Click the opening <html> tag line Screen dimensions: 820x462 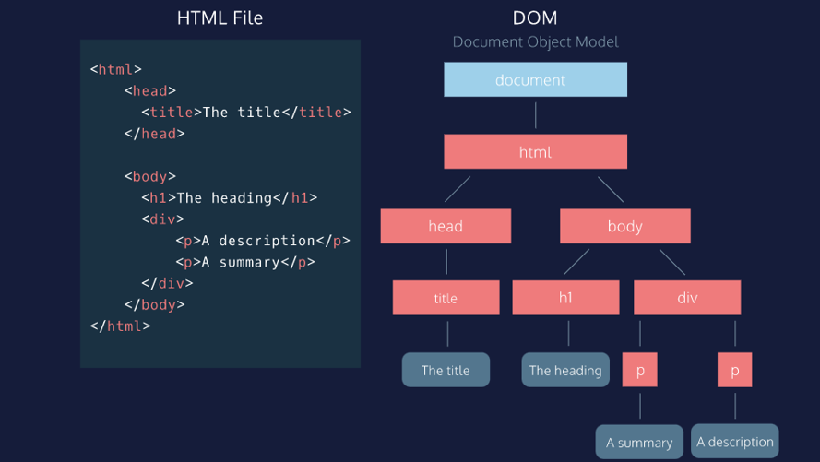coord(116,69)
